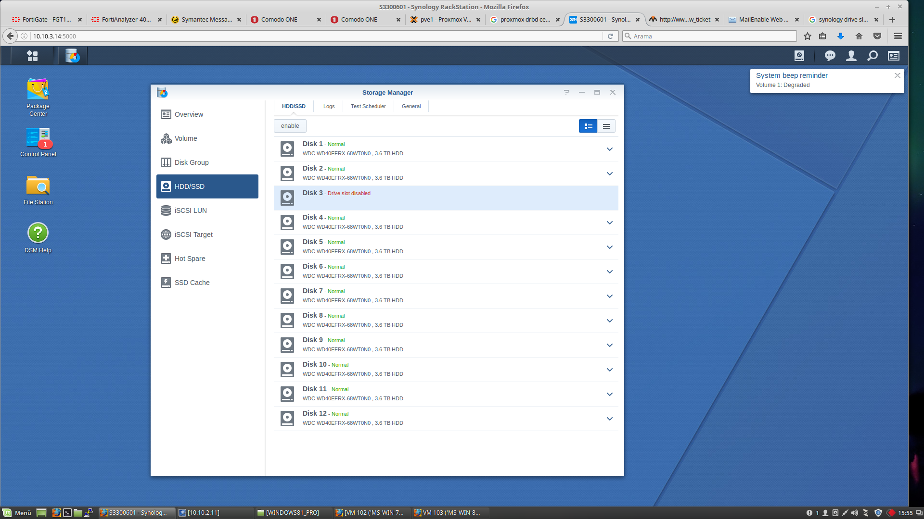
Task: Open the widgets panel icon
Action: pos(894,56)
